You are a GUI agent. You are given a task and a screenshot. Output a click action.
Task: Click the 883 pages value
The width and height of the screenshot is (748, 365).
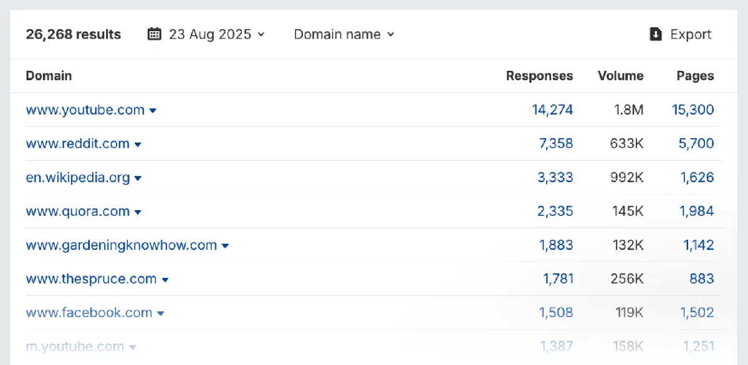(x=702, y=279)
